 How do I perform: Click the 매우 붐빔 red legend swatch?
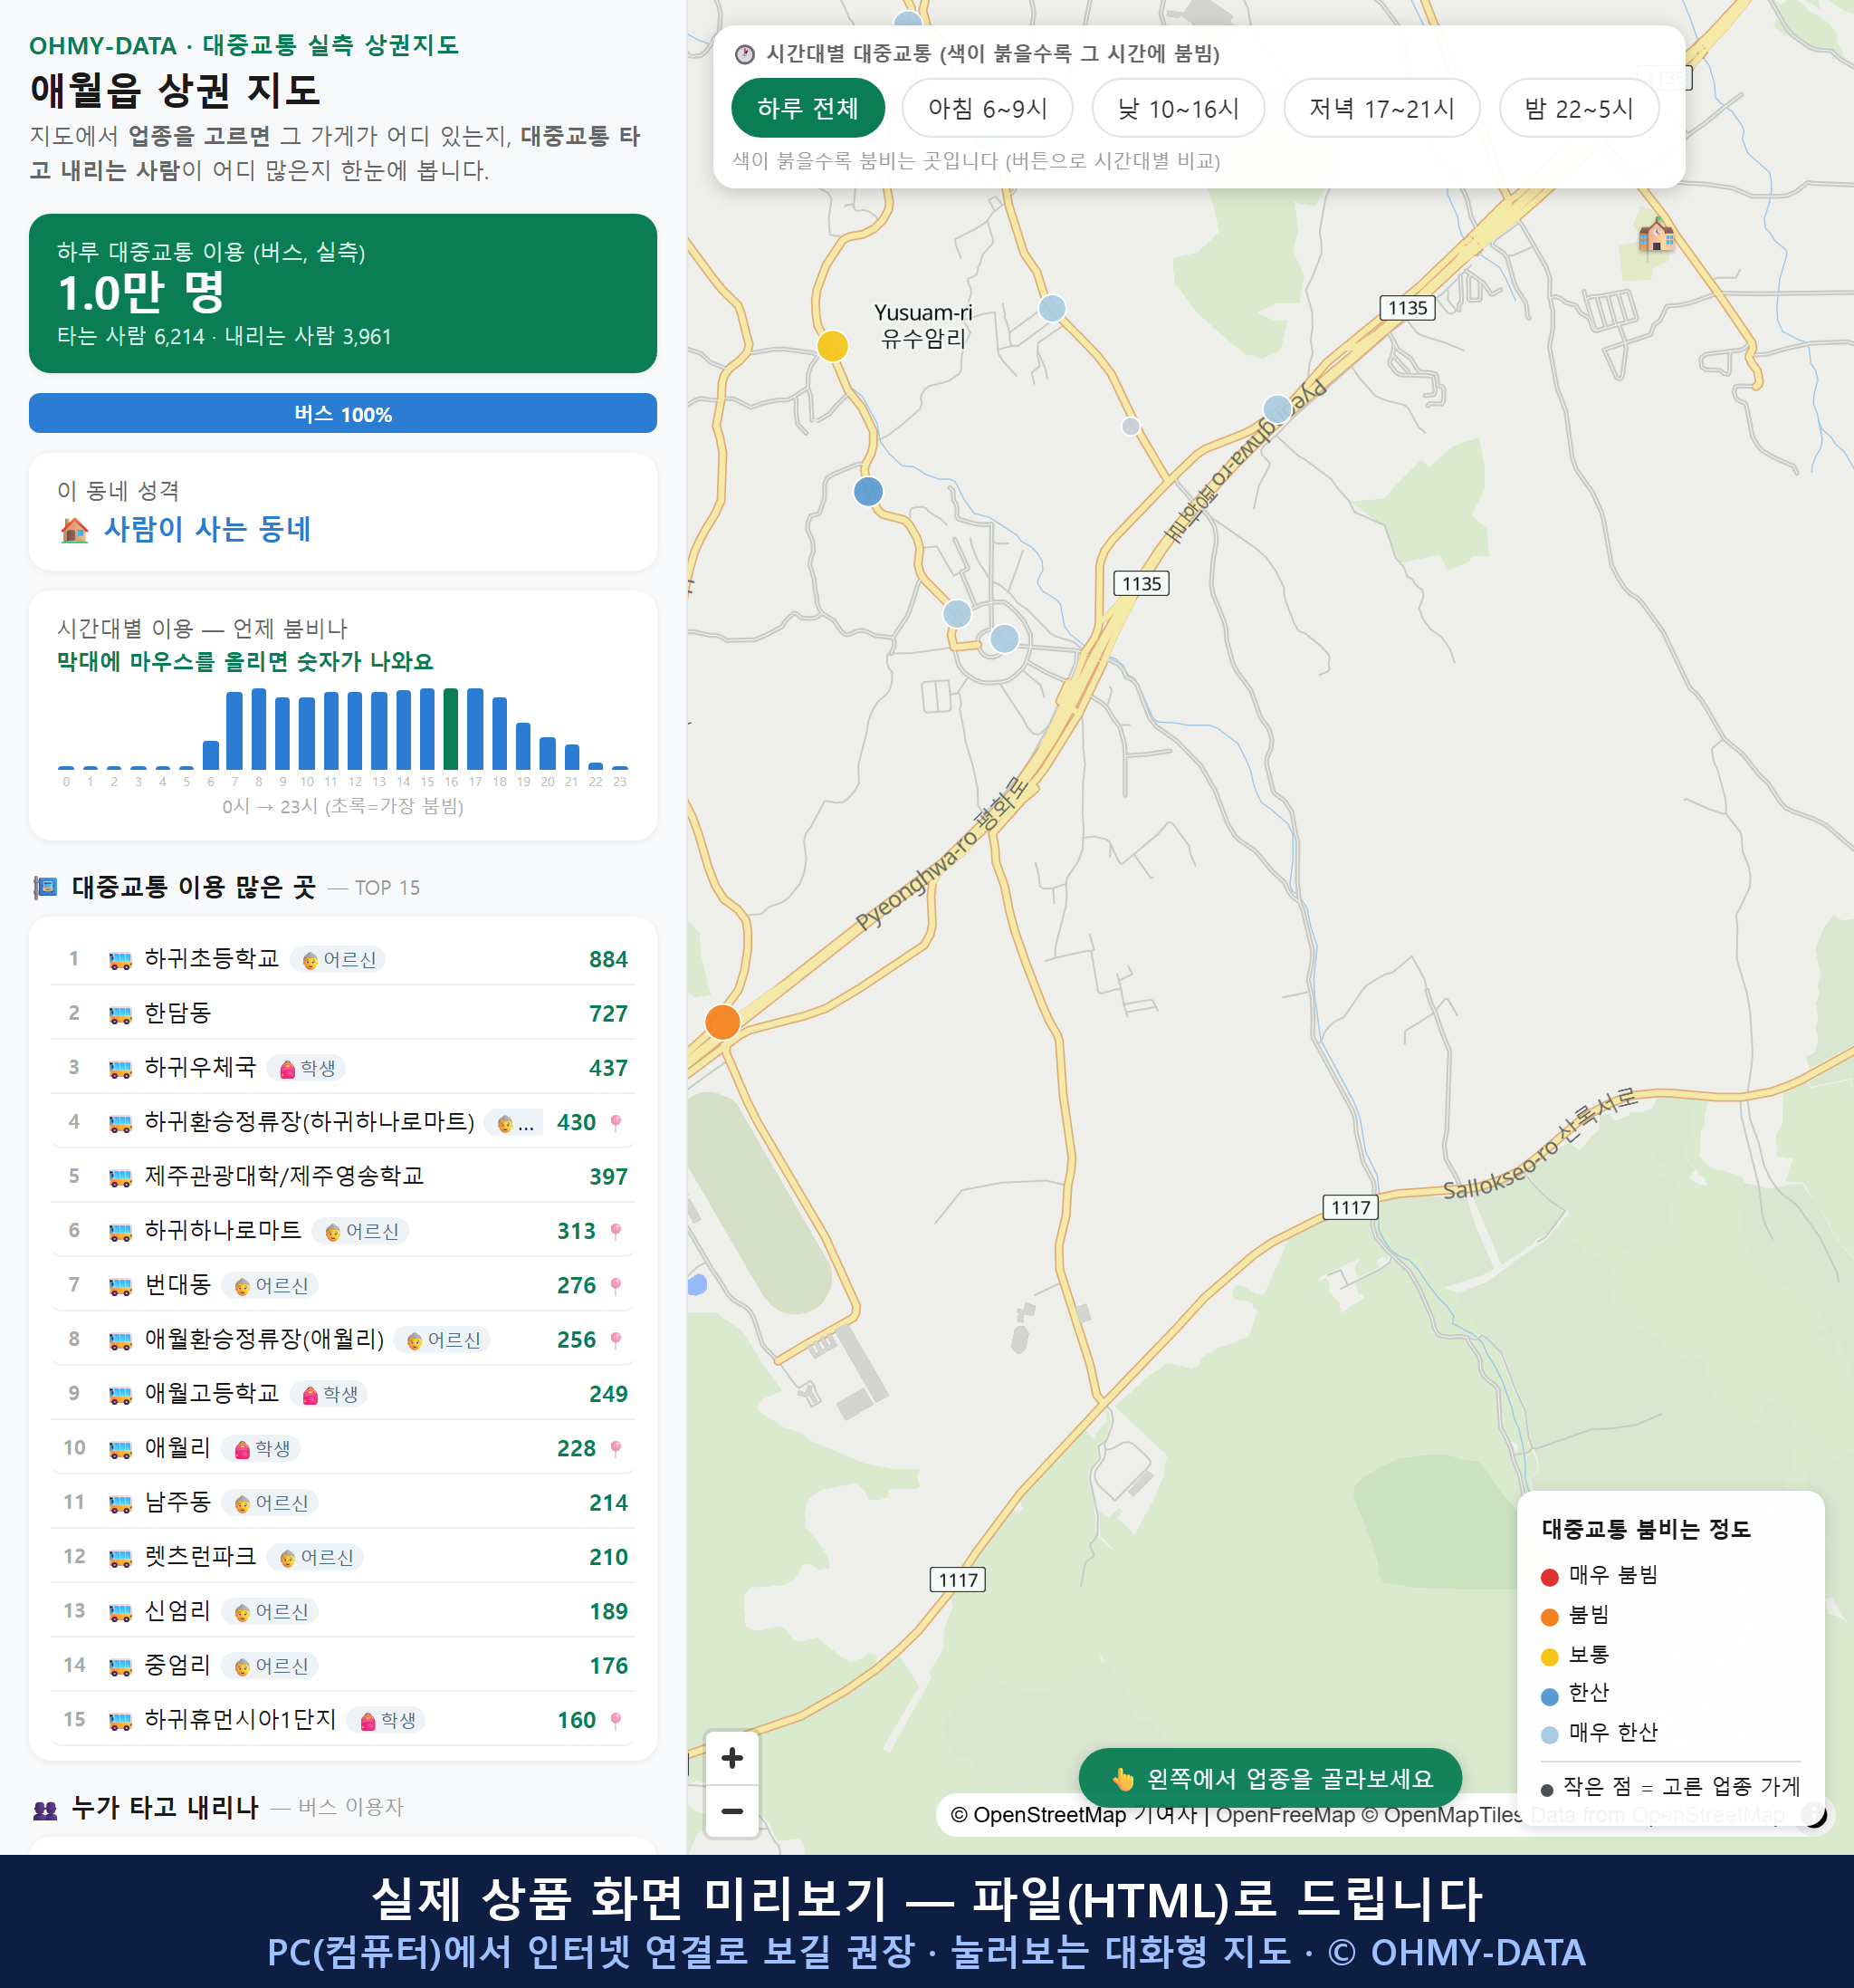click(1549, 1577)
